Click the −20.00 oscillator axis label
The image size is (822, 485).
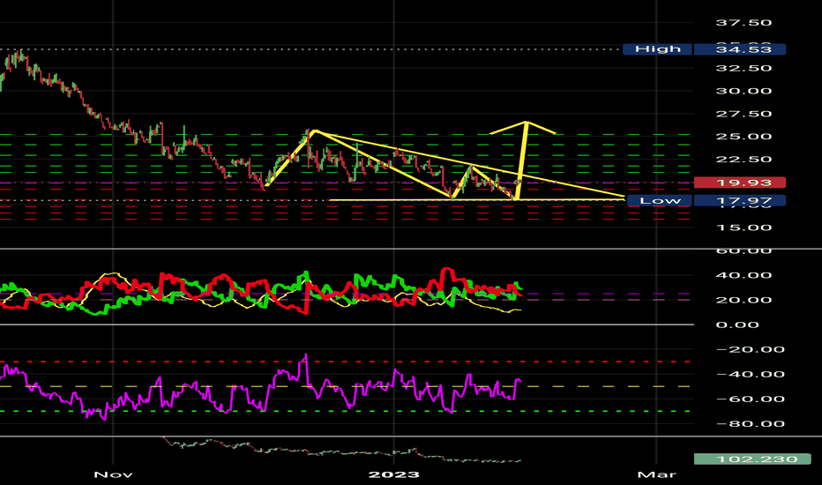coord(751,350)
